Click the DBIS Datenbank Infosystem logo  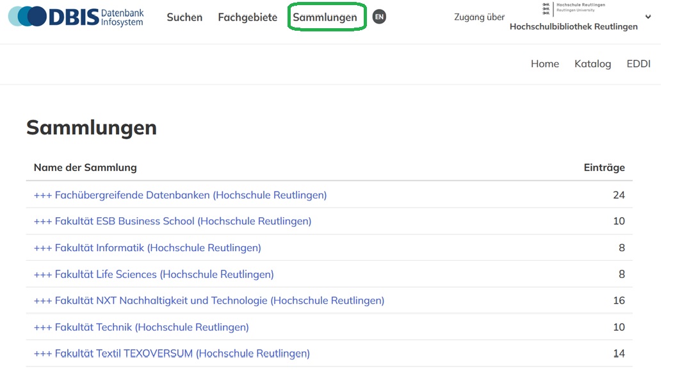[x=76, y=17]
